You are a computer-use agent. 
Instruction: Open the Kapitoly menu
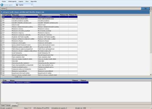(x=21, y=1)
